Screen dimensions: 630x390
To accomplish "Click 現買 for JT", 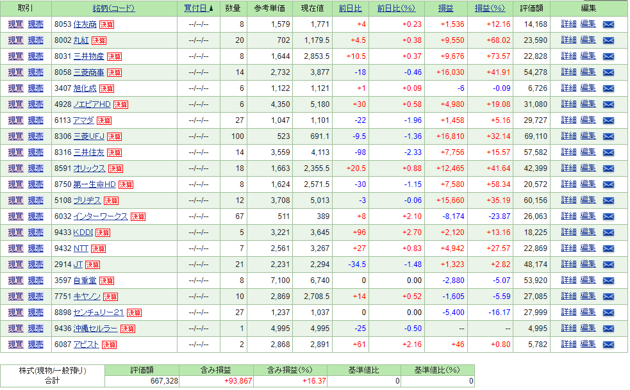I will (15, 264).
